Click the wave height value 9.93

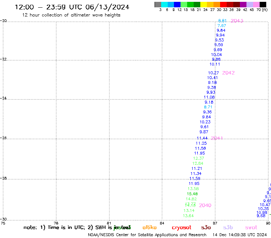point(211,92)
